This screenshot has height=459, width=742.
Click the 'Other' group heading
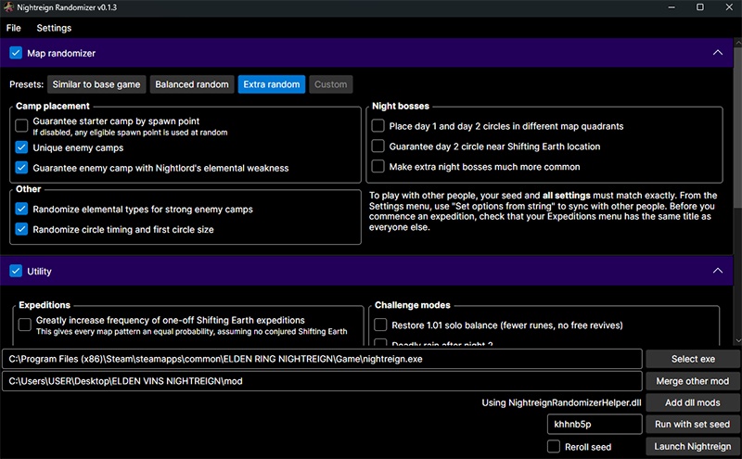29,189
